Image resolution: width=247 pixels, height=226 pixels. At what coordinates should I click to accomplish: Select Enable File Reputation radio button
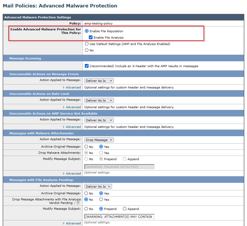[87, 31]
